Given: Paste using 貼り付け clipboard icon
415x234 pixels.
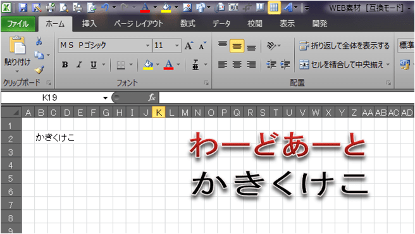Looking at the screenshot, I should click(17, 45).
